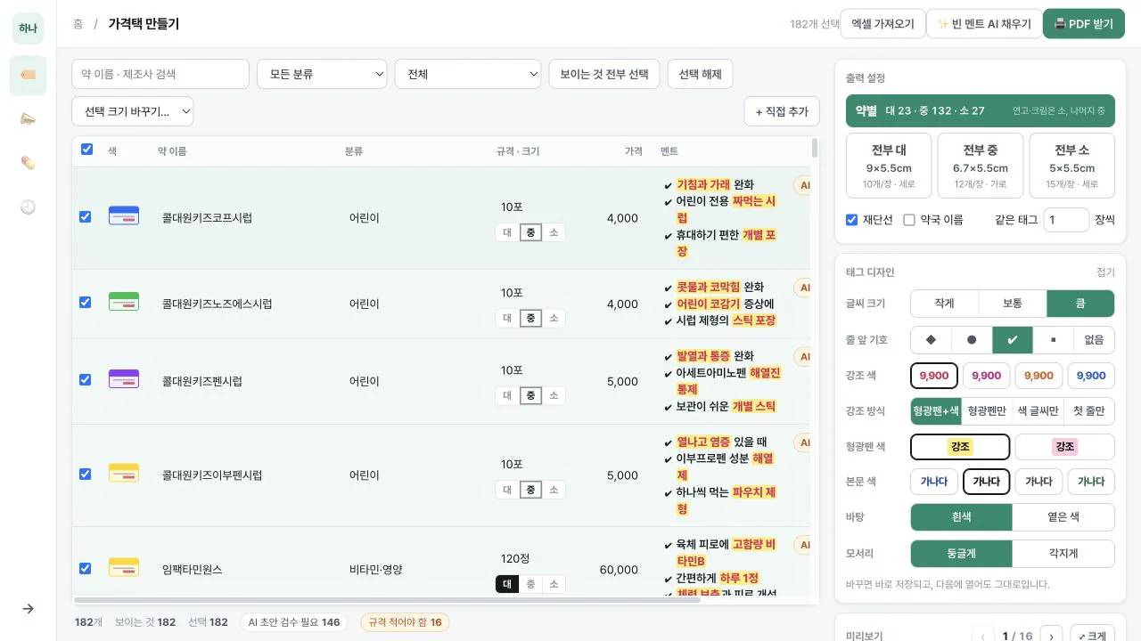Open the clock icon page in sidebar
The image size is (1141, 641).
(28, 207)
